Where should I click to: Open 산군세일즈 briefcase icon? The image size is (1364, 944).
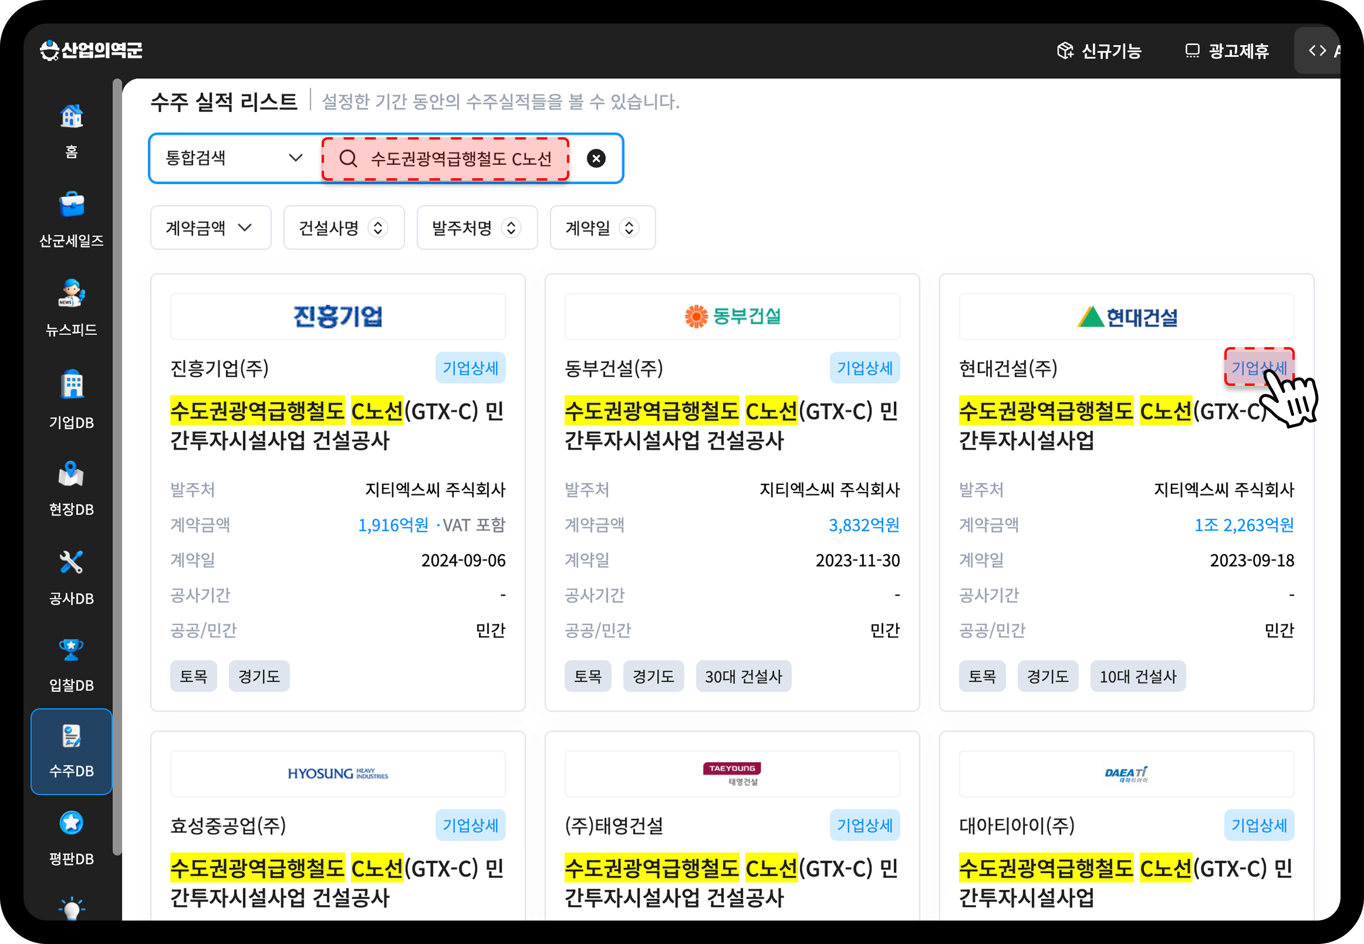[x=72, y=205]
